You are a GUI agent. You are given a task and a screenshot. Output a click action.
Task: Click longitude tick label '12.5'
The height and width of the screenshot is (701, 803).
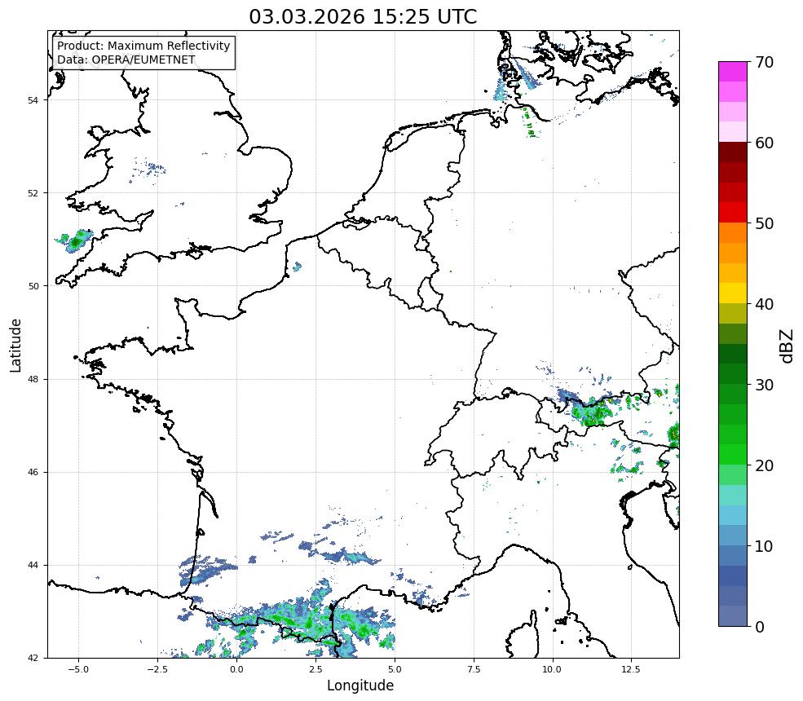click(x=631, y=669)
